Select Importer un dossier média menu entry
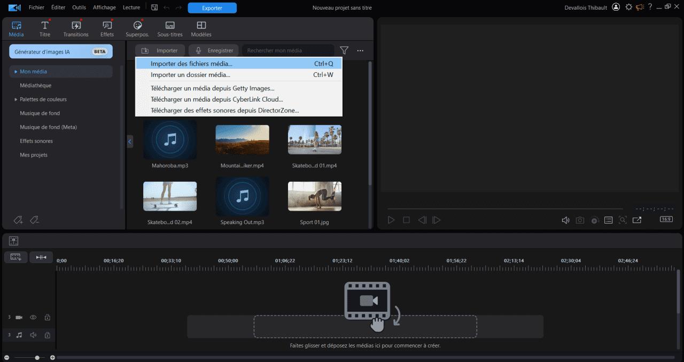Screen dimensions: 684x362 click(x=190, y=75)
